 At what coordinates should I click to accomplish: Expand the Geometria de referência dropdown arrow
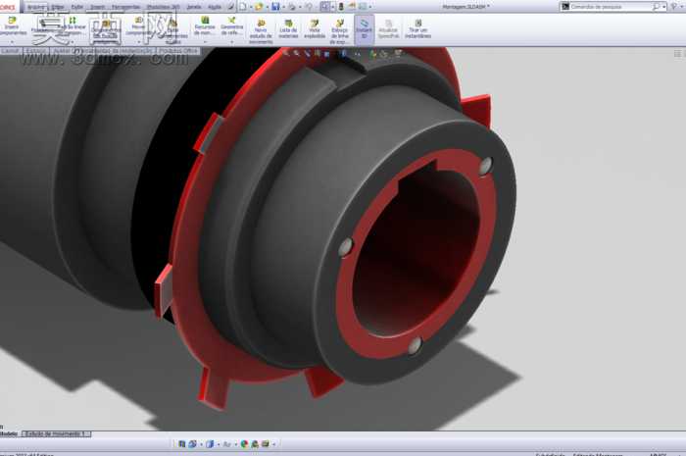(x=232, y=42)
